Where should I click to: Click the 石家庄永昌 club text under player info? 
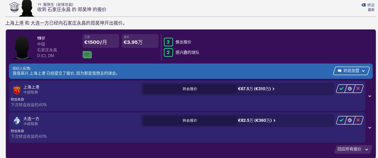coord(47,50)
